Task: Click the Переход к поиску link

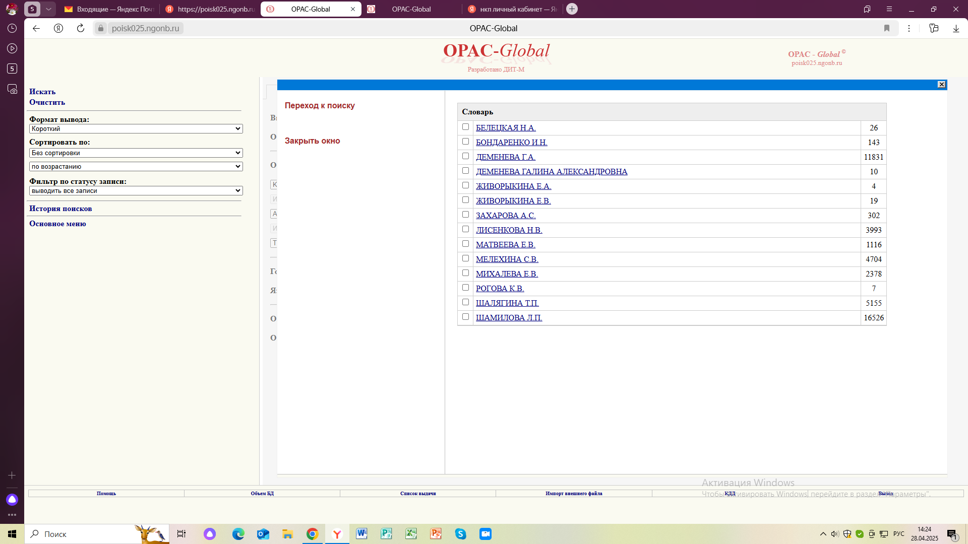Action: click(x=320, y=105)
